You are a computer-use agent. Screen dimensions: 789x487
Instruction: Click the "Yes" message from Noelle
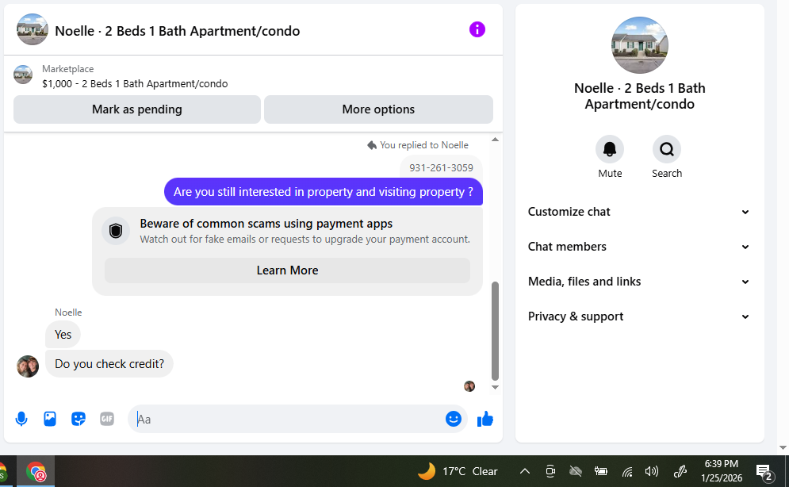63,335
